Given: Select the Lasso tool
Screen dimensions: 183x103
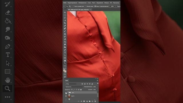Looking at the screenshot, I should click(65, 18).
